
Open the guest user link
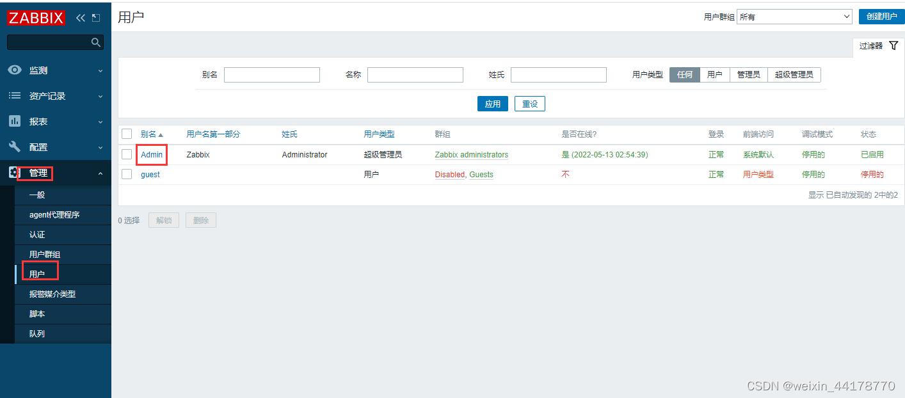tap(150, 175)
